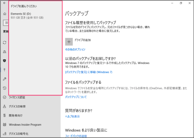194x138 pixels.
Task: Select デバイスの暗号化 in the sidebar
Action: (x=18, y=134)
